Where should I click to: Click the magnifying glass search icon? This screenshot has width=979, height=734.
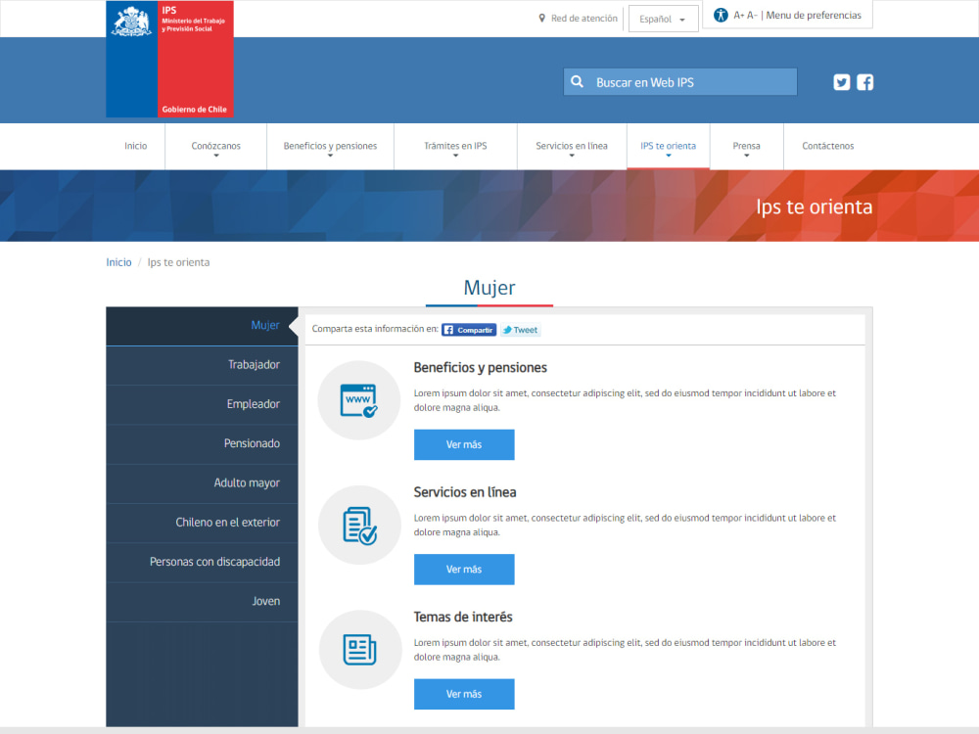coord(577,82)
